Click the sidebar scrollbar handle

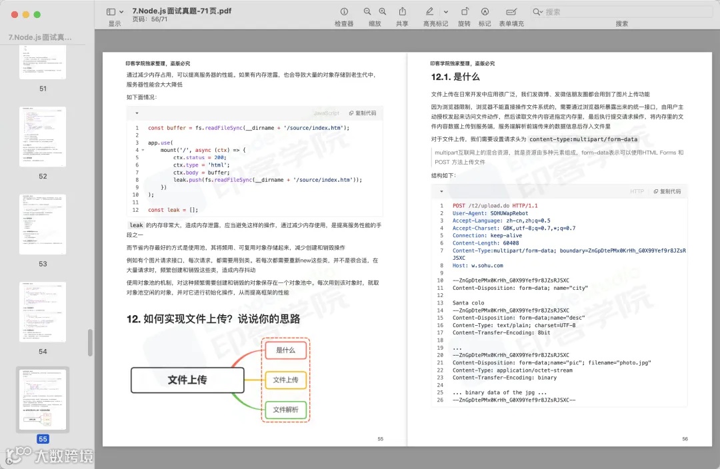(x=90, y=342)
